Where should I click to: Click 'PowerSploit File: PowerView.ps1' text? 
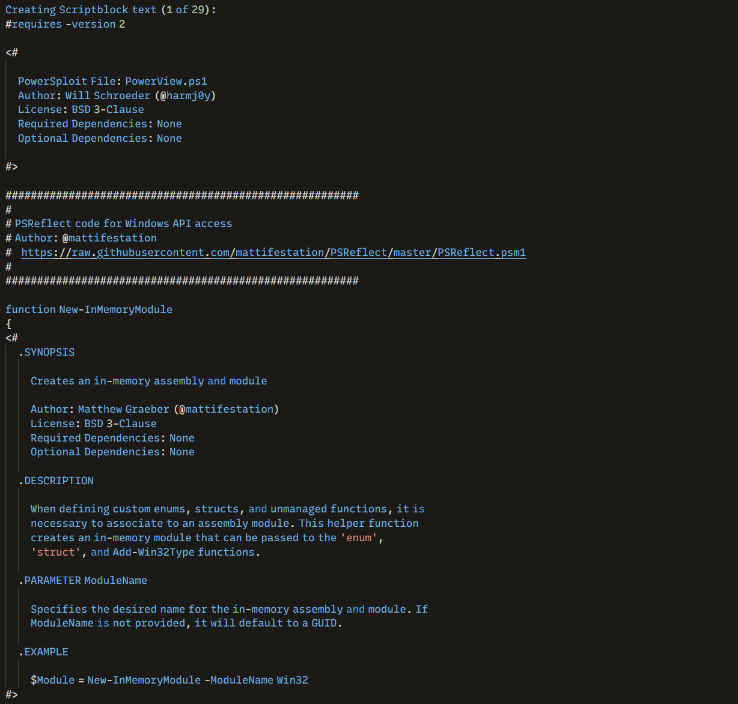pyautogui.click(x=112, y=81)
